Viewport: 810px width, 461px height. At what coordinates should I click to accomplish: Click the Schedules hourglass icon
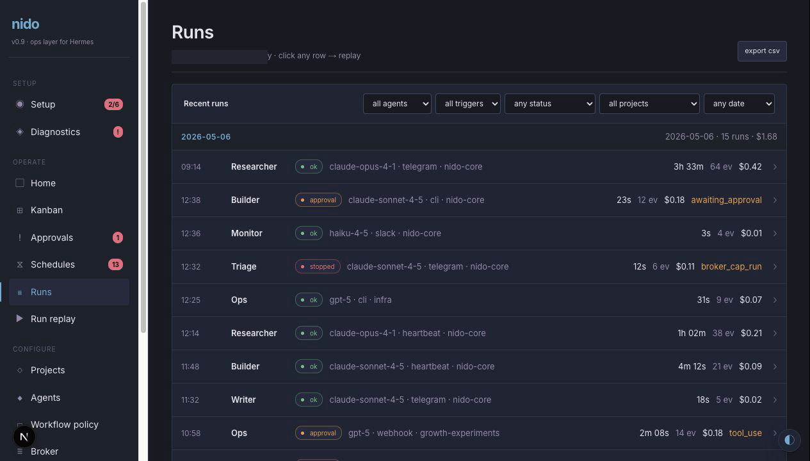point(20,264)
